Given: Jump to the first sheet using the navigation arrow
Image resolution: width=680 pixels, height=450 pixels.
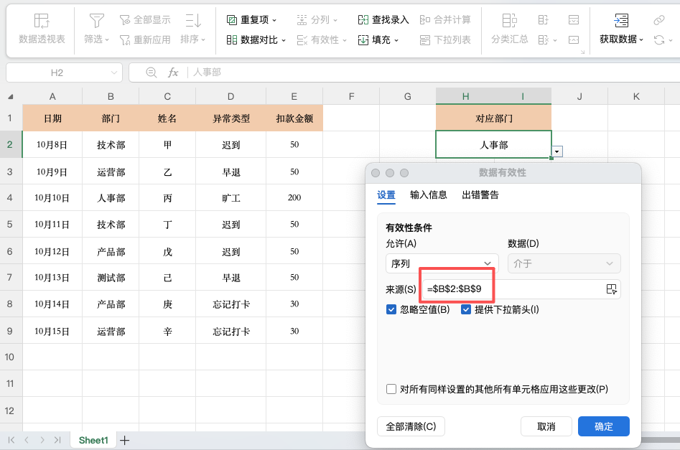Looking at the screenshot, I should 11,441.
